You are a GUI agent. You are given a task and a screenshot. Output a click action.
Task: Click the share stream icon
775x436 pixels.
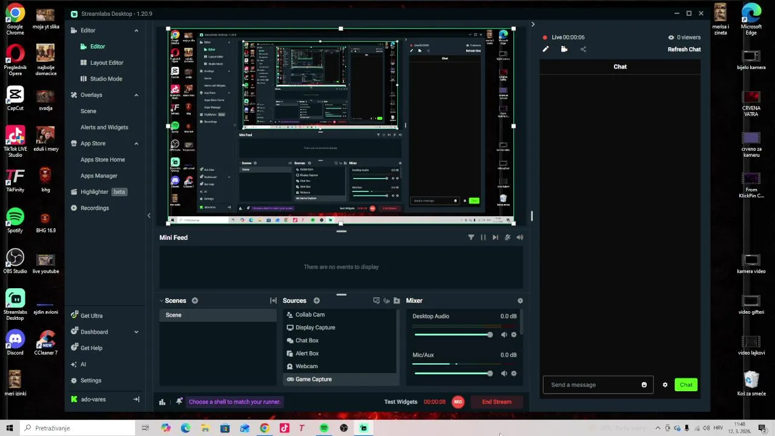coord(583,50)
